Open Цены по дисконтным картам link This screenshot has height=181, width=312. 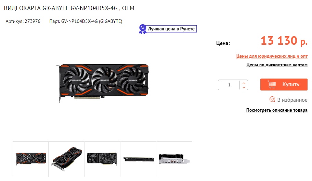click(277, 65)
